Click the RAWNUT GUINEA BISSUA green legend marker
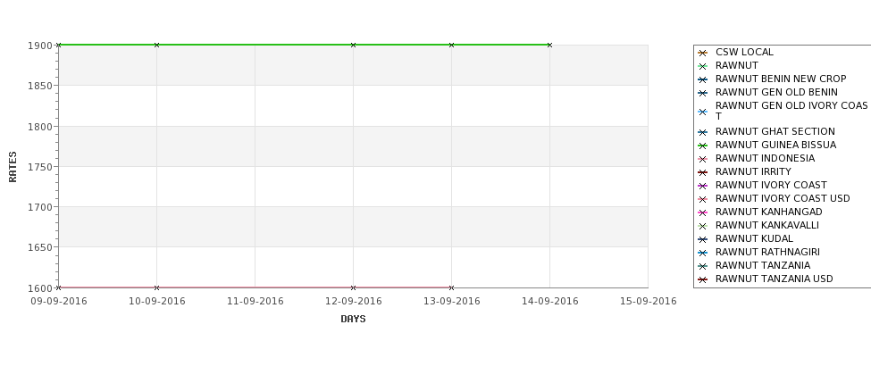 coord(702,146)
